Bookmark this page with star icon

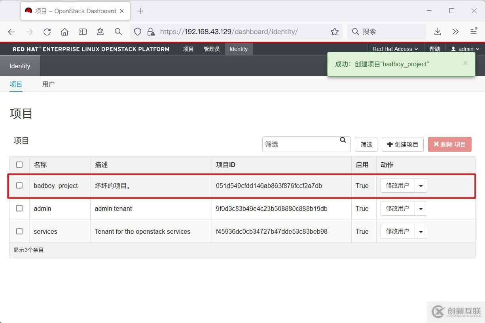335,32
